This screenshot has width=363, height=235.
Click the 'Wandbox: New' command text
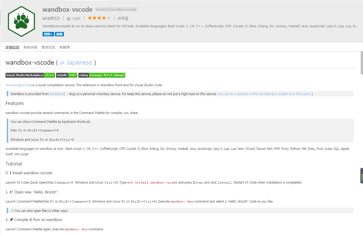coord(182,202)
